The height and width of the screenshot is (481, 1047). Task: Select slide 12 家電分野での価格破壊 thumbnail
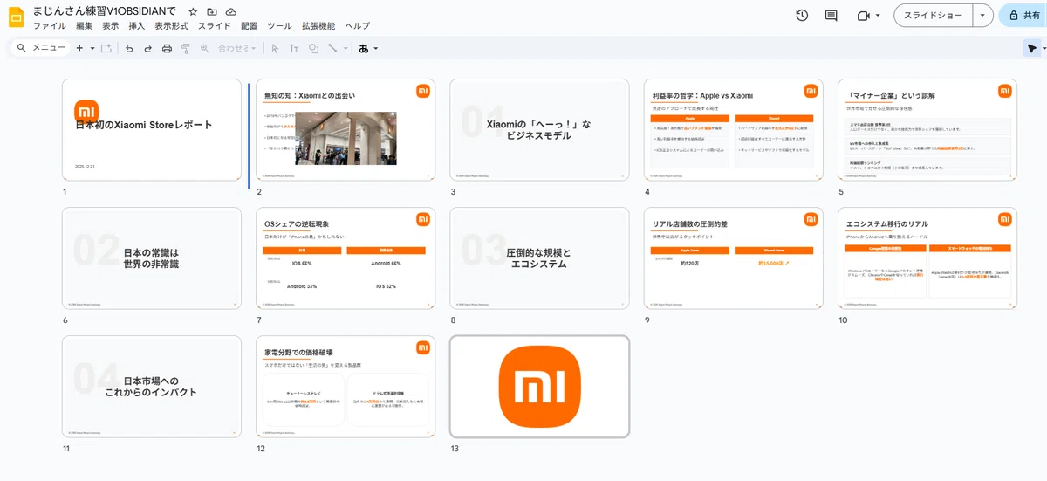(x=346, y=387)
